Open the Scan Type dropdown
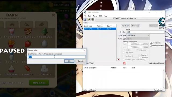Screen dimensions: 172x97 pyautogui.click(x=138, y=36)
